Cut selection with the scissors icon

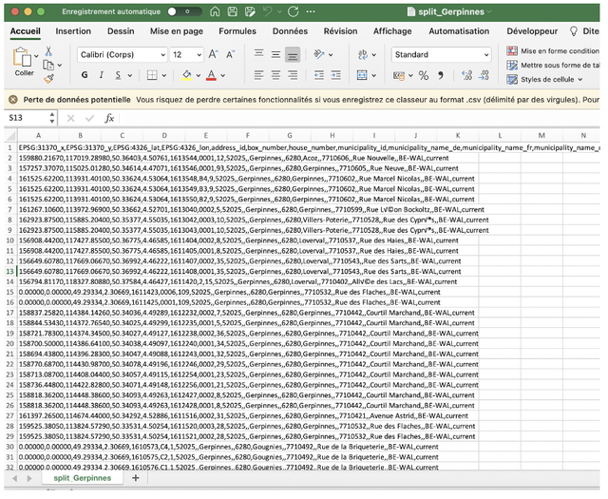[x=48, y=51]
